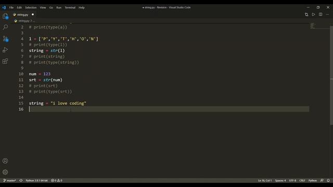Close the unsaved string.py tab dot
This screenshot has width=333, height=187.
(x=33, y=15)
